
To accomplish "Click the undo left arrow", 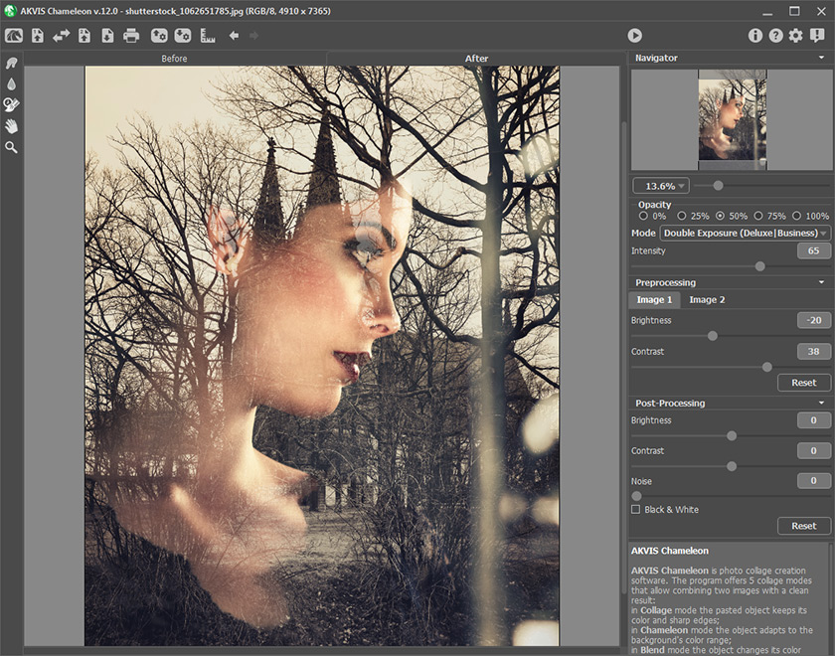I will click(x=234, y=36).
